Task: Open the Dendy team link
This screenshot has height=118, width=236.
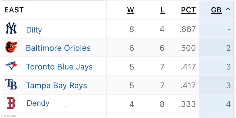Action: [x=38, y=103]
